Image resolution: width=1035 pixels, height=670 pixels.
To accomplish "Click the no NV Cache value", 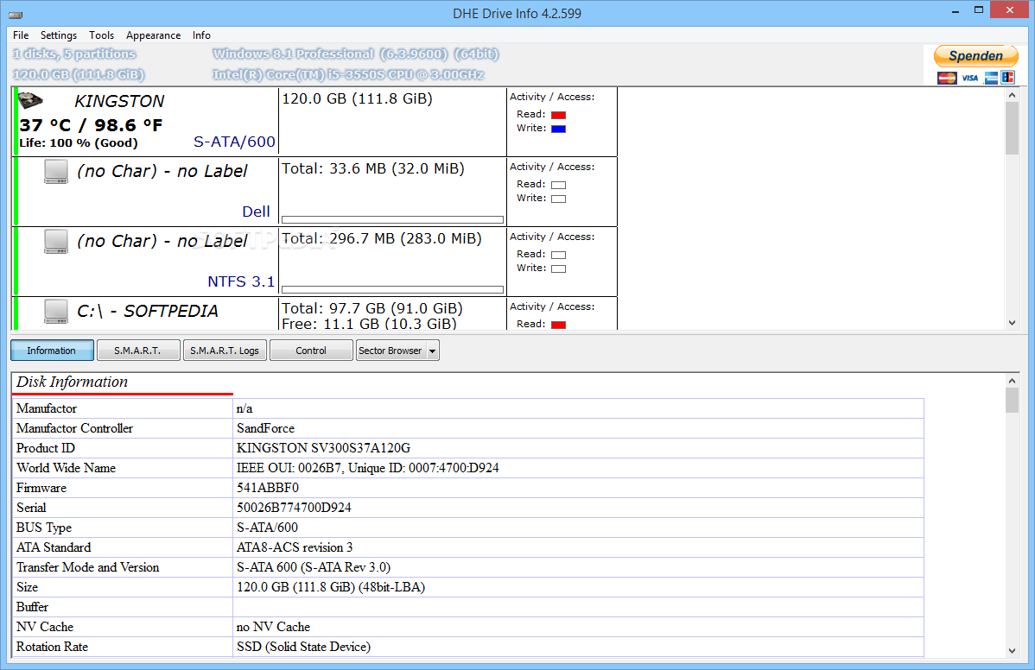I will tap(273, 627).
